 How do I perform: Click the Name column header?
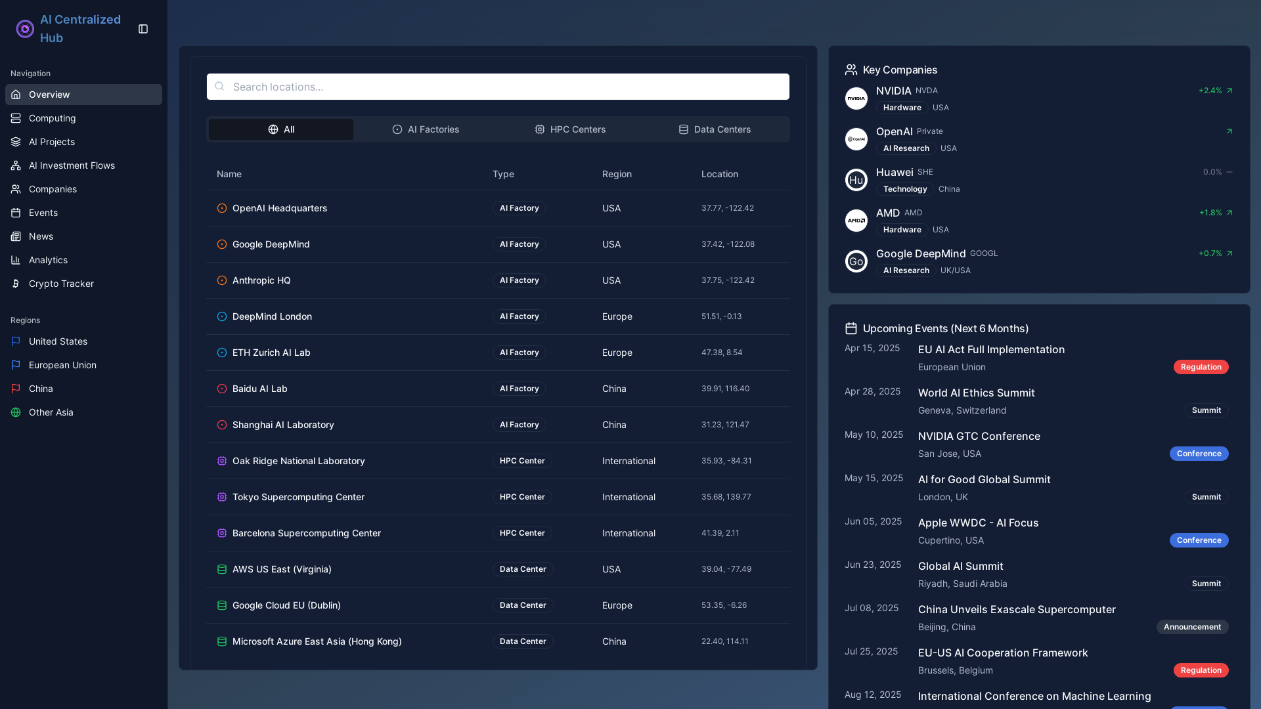pyautogui.click(x=229, y=174)
